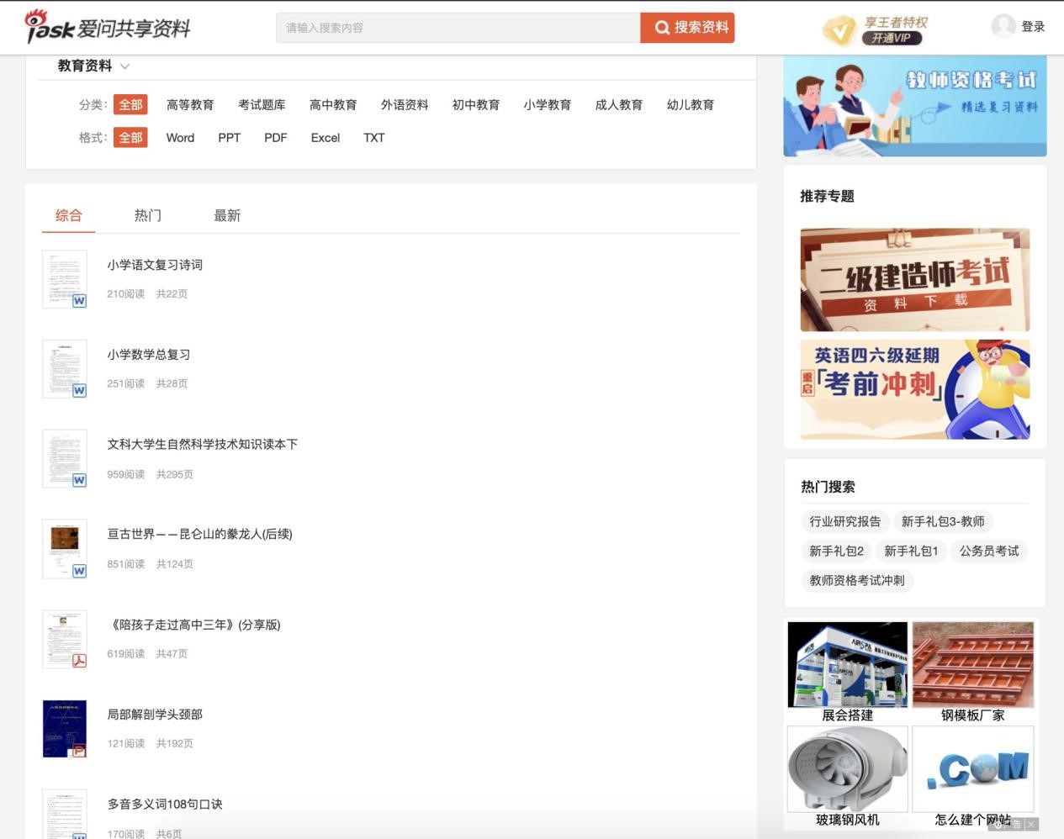Open the 英语四六级延期 考前冲刺 banner
The height and width of the screenshot is (839, 1064).
[x=915, y=389]
